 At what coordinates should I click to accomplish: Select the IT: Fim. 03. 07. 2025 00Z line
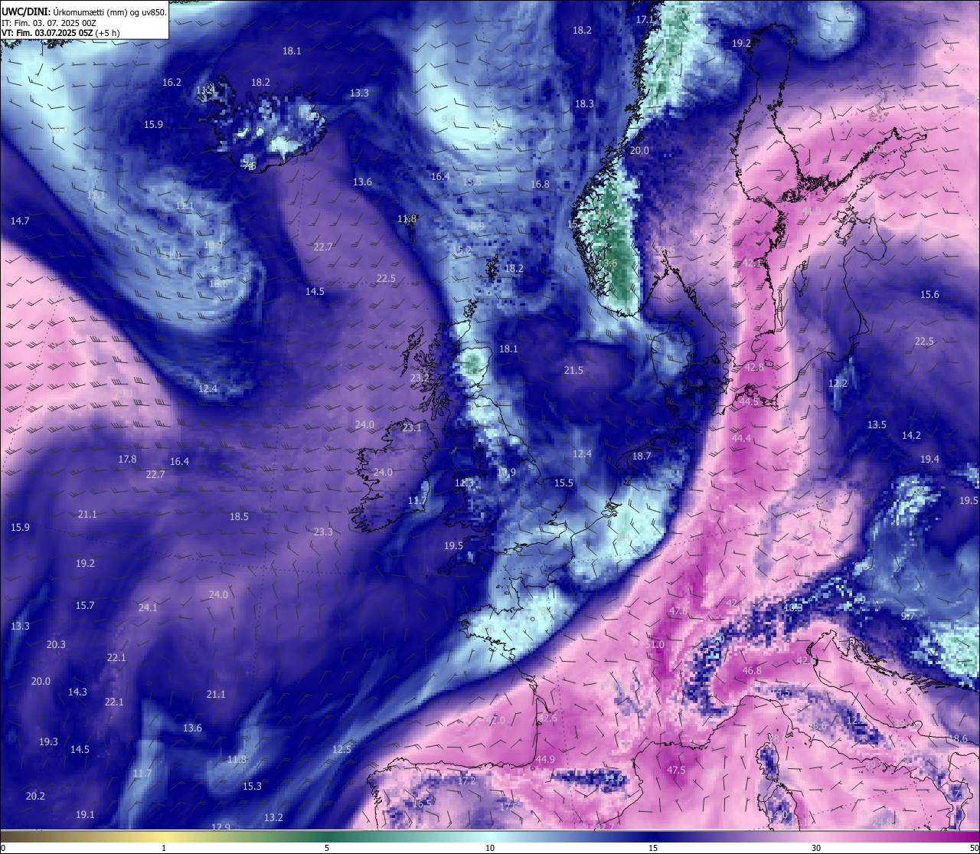49,22
